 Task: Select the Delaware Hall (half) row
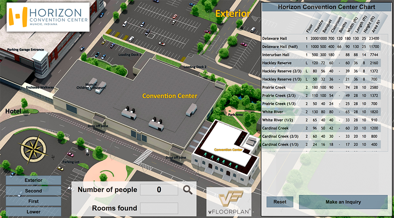pyautogui.click(x=321, y=46)
